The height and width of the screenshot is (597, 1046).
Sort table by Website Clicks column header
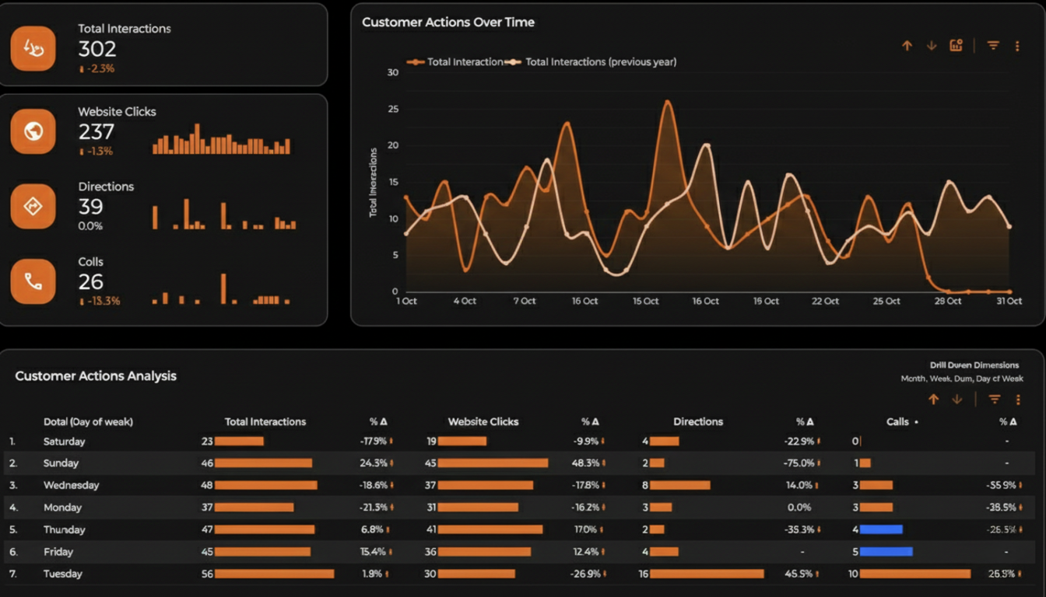[x=483, y=422]
